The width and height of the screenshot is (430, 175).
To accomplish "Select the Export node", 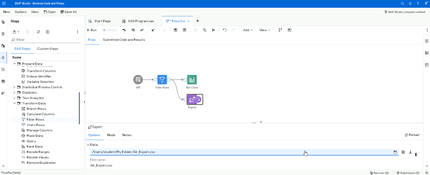I will [195, 100].
